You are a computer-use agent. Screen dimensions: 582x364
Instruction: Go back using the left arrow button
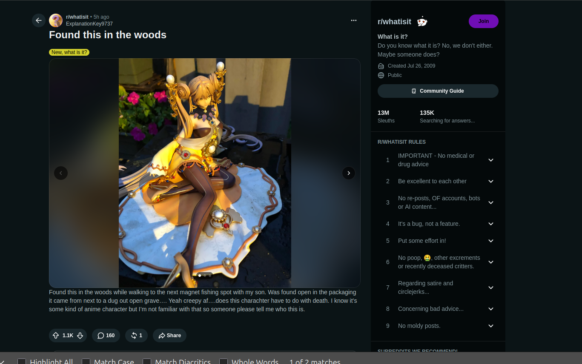pyautogui.click(x=39, y=20)
